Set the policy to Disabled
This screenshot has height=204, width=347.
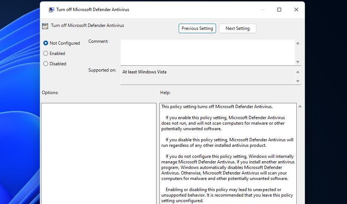[x=46, y=64]
